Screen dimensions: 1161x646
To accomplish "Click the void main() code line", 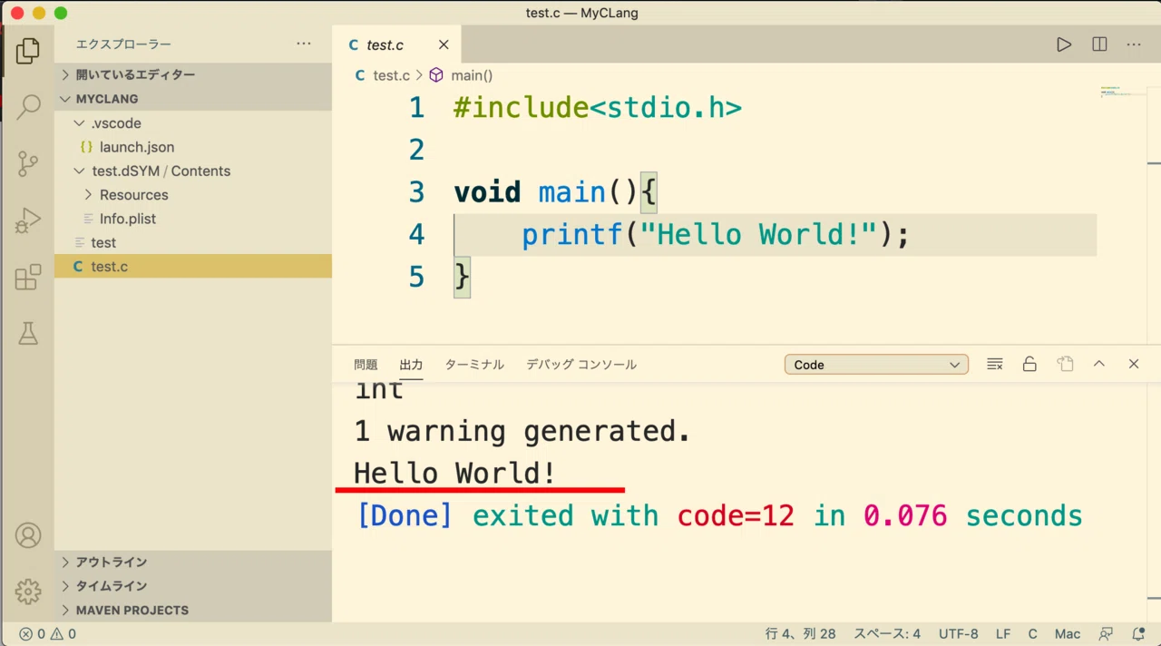I will [x=555, y=192].
